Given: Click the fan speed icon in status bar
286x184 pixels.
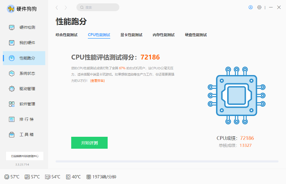Looking at the screenshot, I should coord(89,177).
